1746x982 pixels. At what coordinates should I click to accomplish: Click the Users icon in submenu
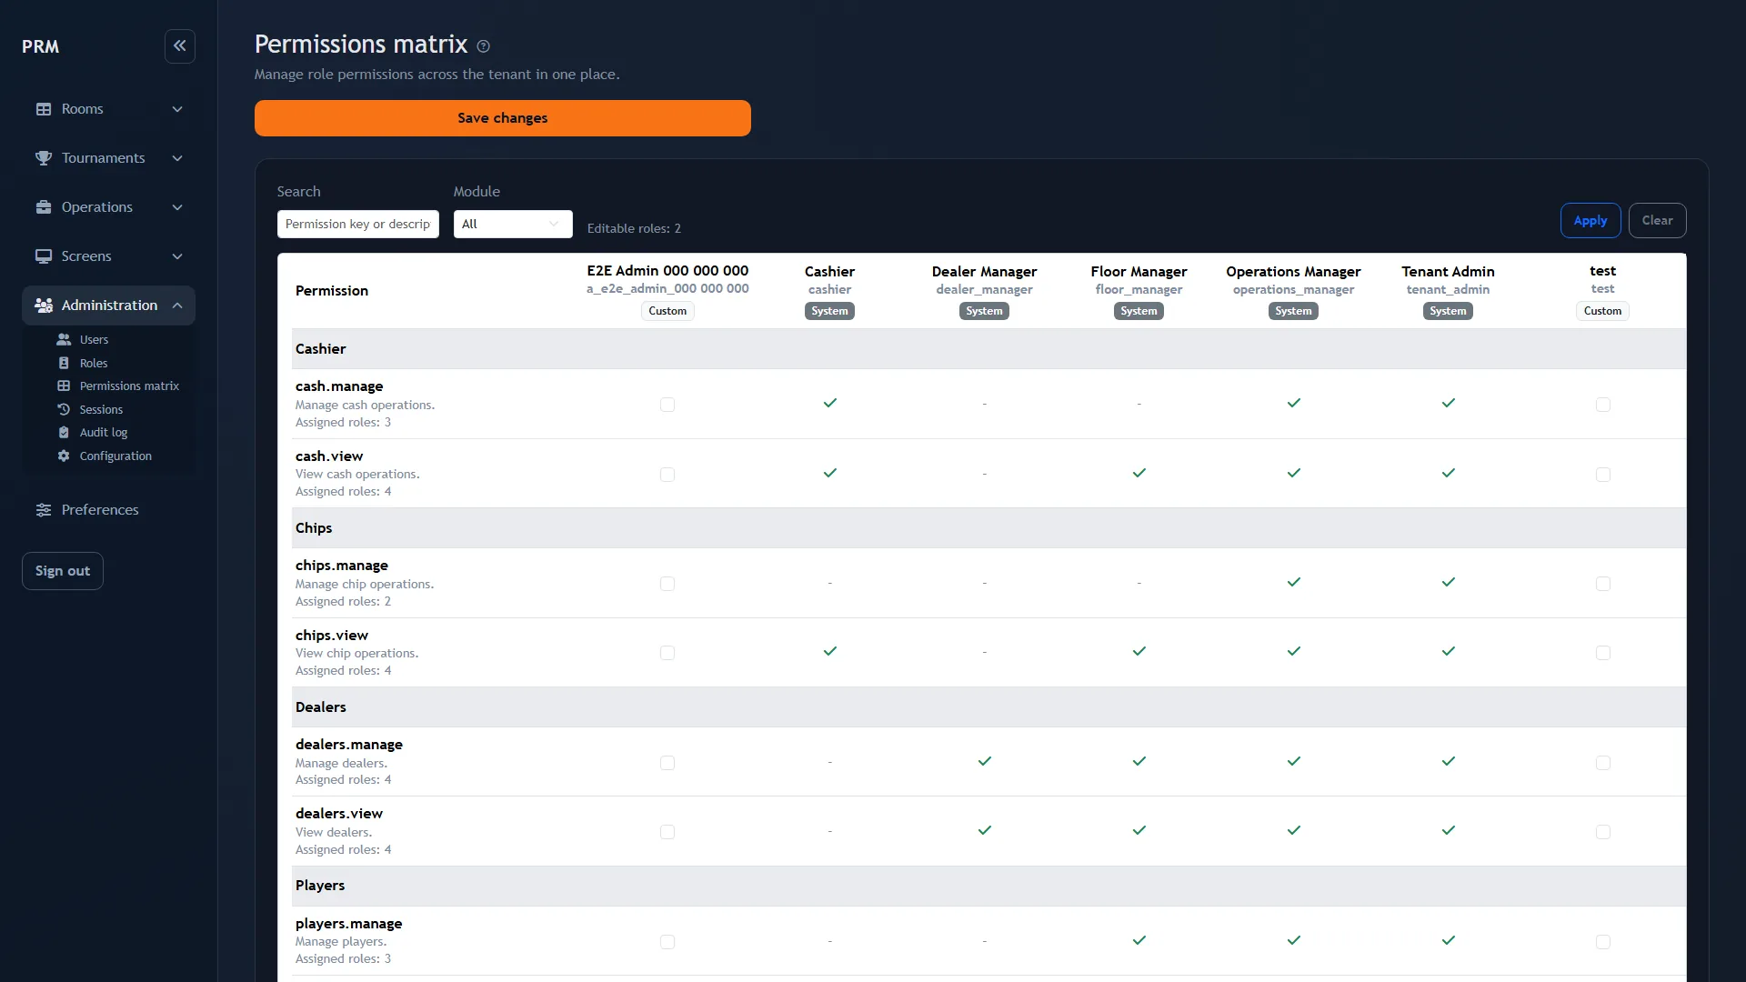point(64,339)
